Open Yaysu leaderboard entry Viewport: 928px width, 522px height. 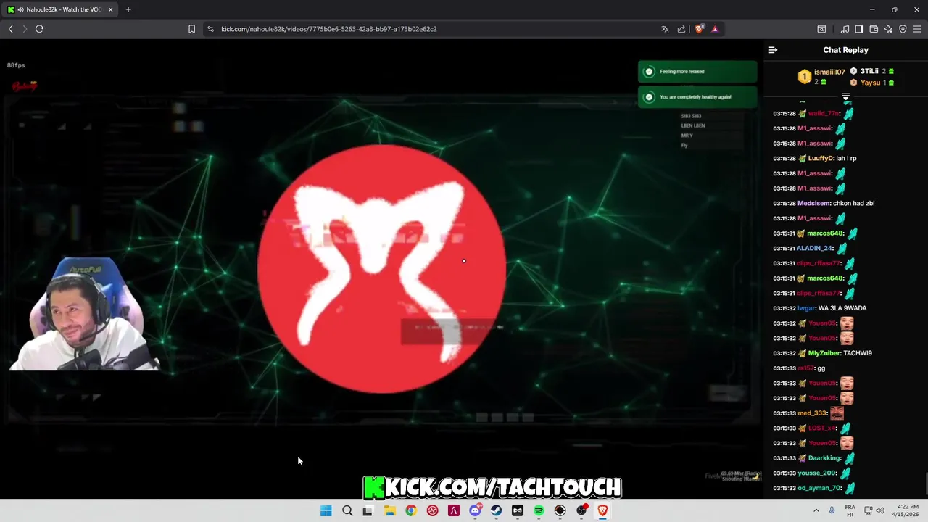pyautogui.click(x=871, y=83)
